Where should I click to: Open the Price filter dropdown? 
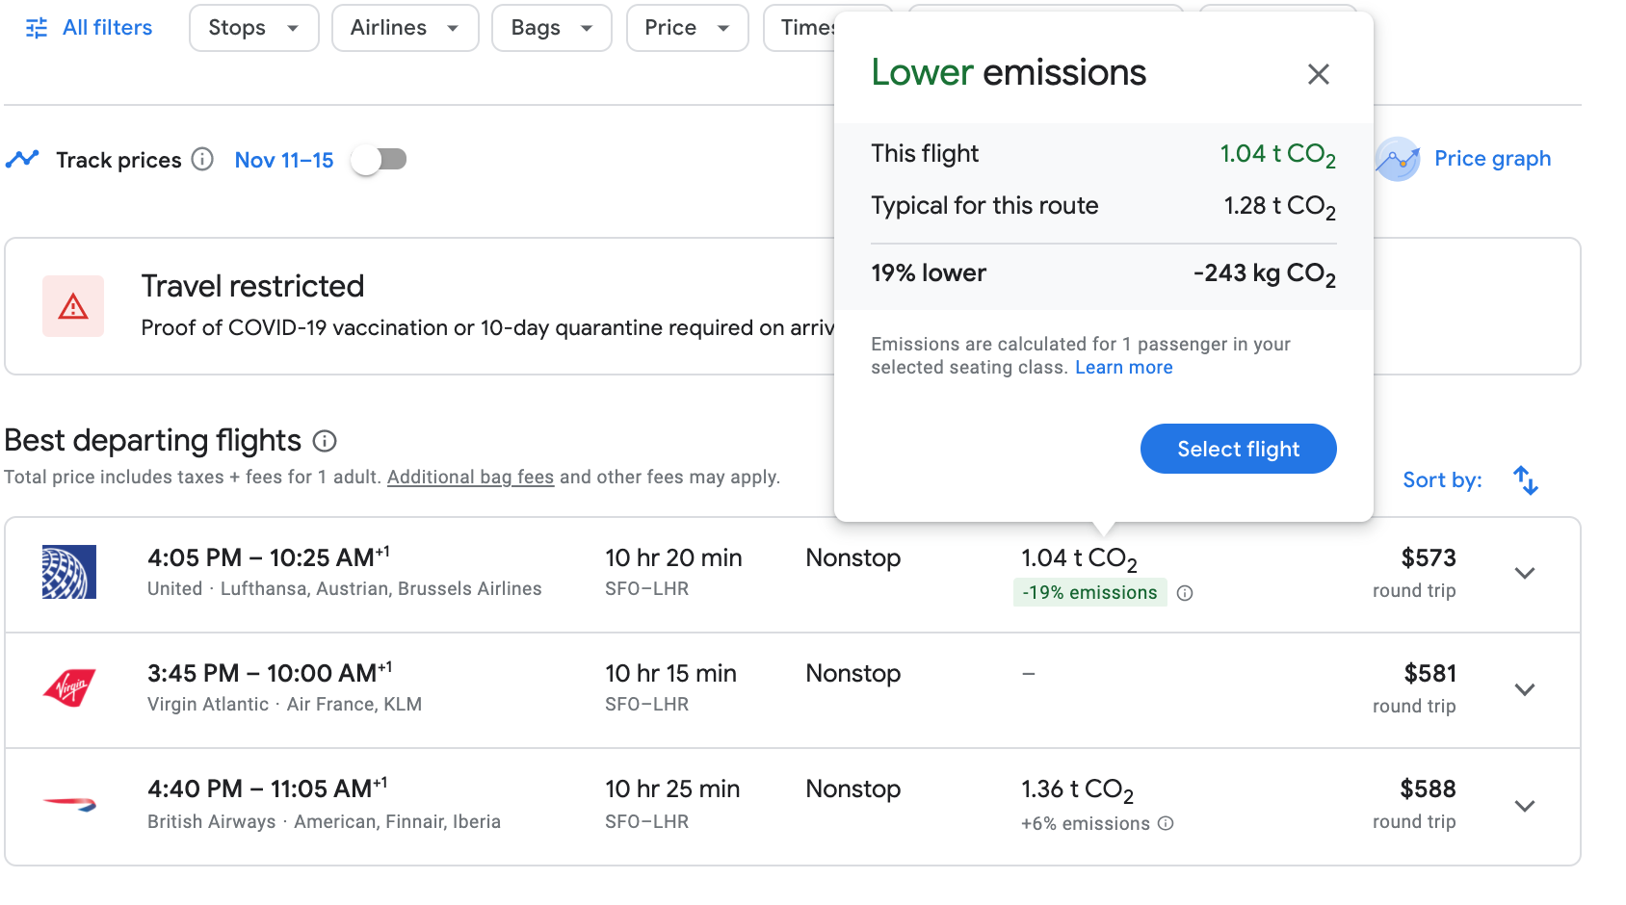point(688,28)
